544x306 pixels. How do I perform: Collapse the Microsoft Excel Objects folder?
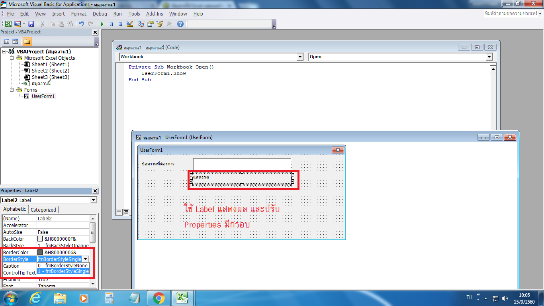coord(12,58)
